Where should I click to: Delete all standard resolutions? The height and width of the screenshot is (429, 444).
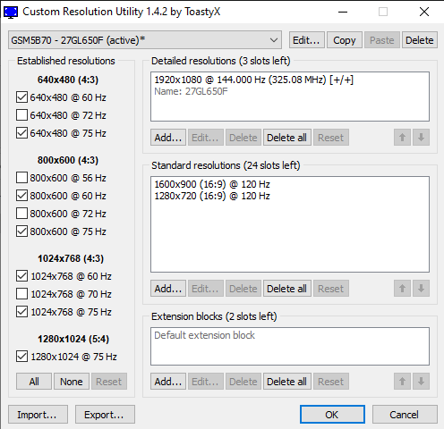tap(287, 289)
